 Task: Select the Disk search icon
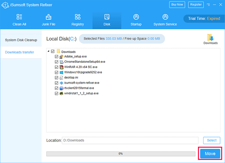107,17
